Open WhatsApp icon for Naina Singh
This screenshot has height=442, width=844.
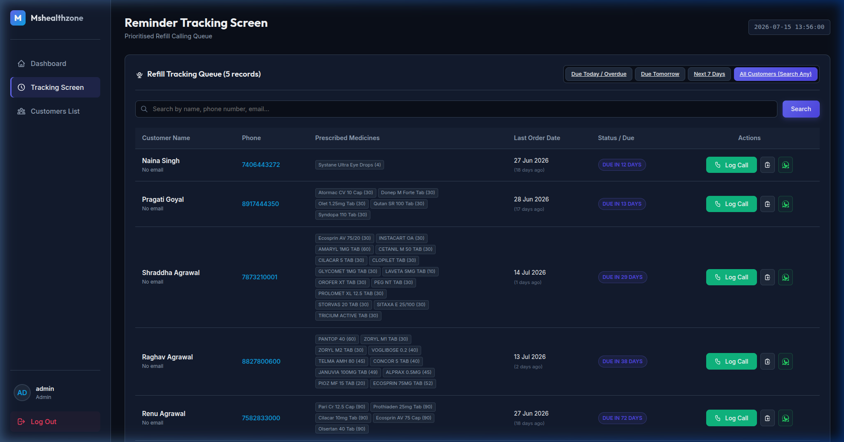point(786,165)
